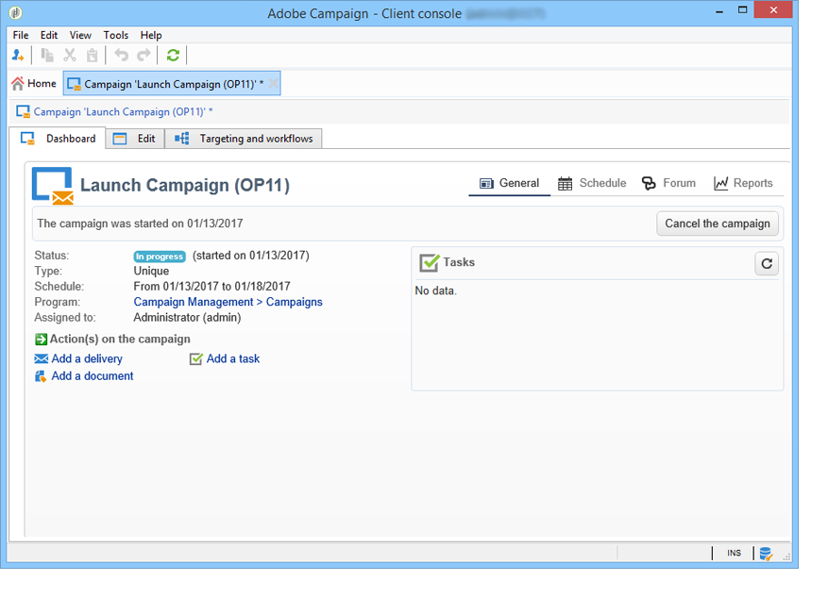Click the 'No data.' text in Tasks

click(x=435, y=291)
